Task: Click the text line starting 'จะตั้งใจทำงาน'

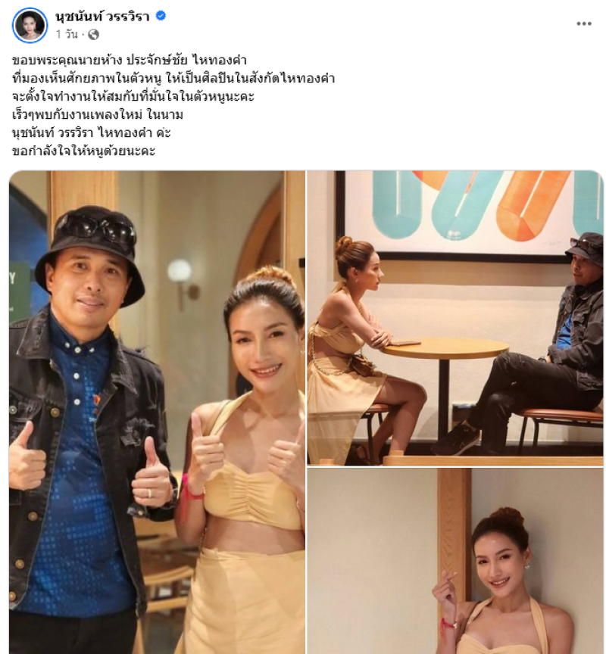Action: coord(133,96)
